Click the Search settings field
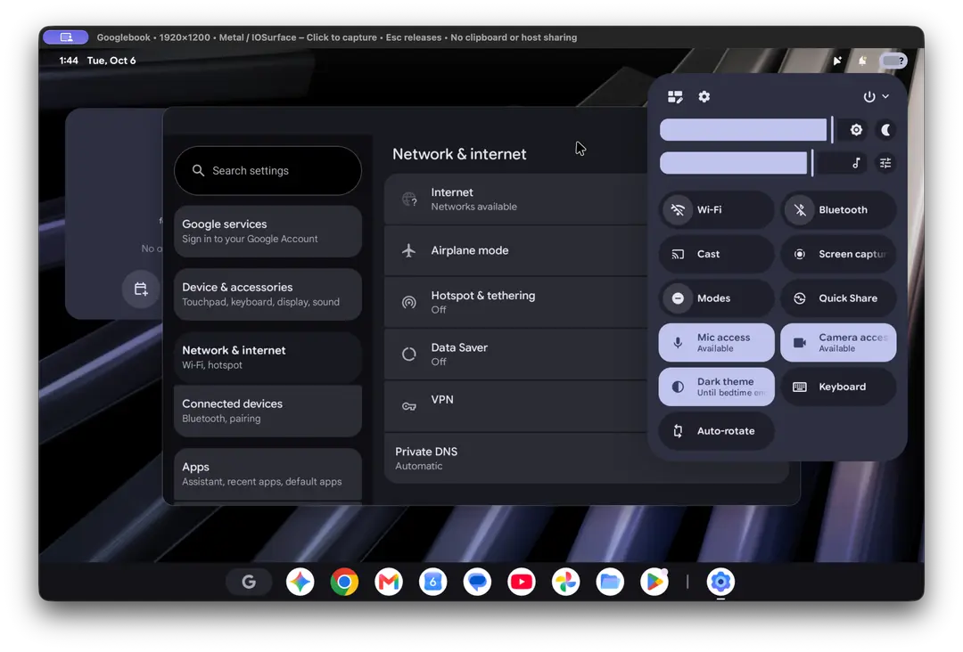The image size is (963, 652). 267,170
